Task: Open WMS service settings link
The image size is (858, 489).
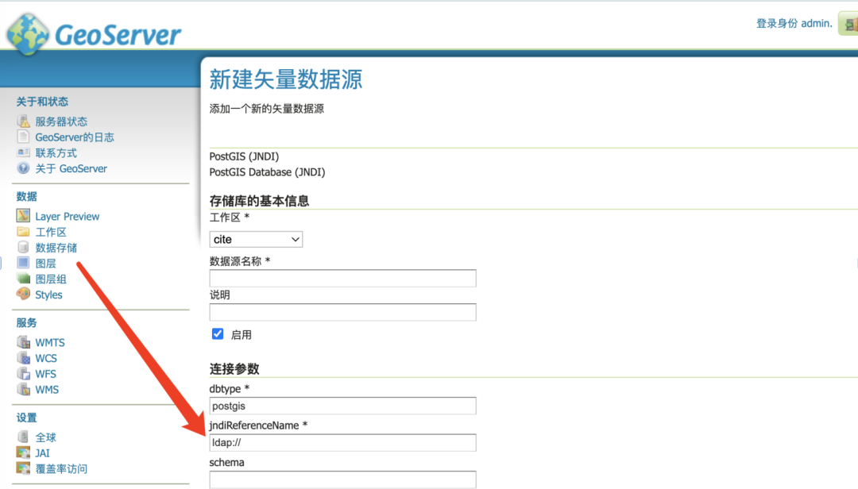Action: (47, 390)
